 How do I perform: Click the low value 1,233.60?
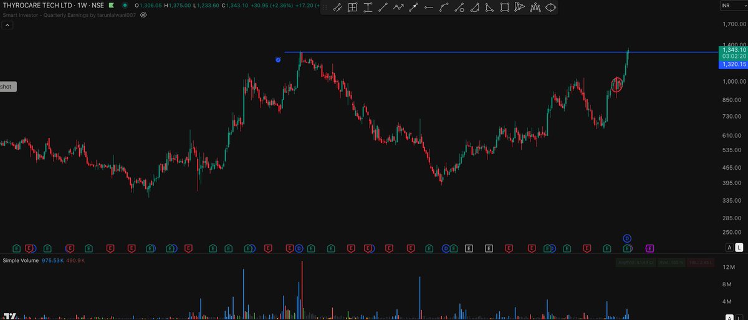[x=207, y=5]
